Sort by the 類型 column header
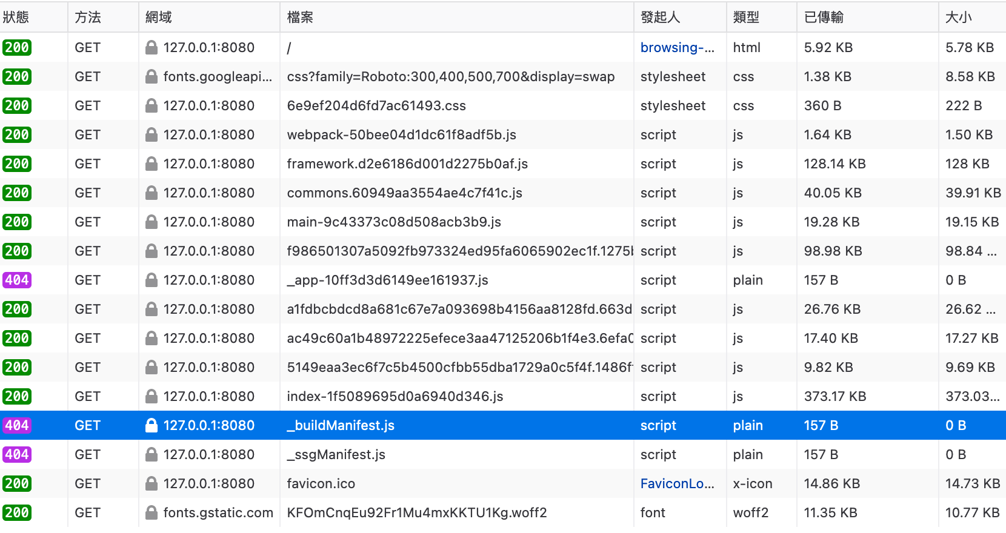Image resolution: width=1006 pixels, height=533 pixels. coord(762,17)
